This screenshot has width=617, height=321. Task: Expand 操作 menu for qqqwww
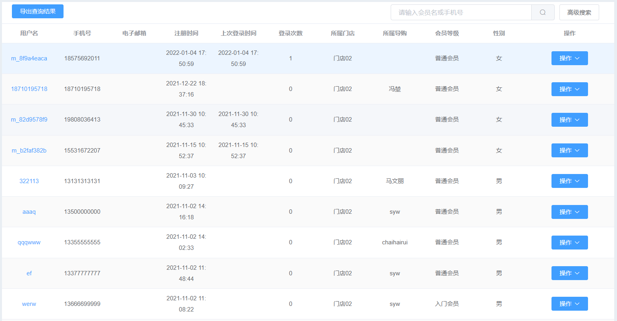[x=570, y=242]
